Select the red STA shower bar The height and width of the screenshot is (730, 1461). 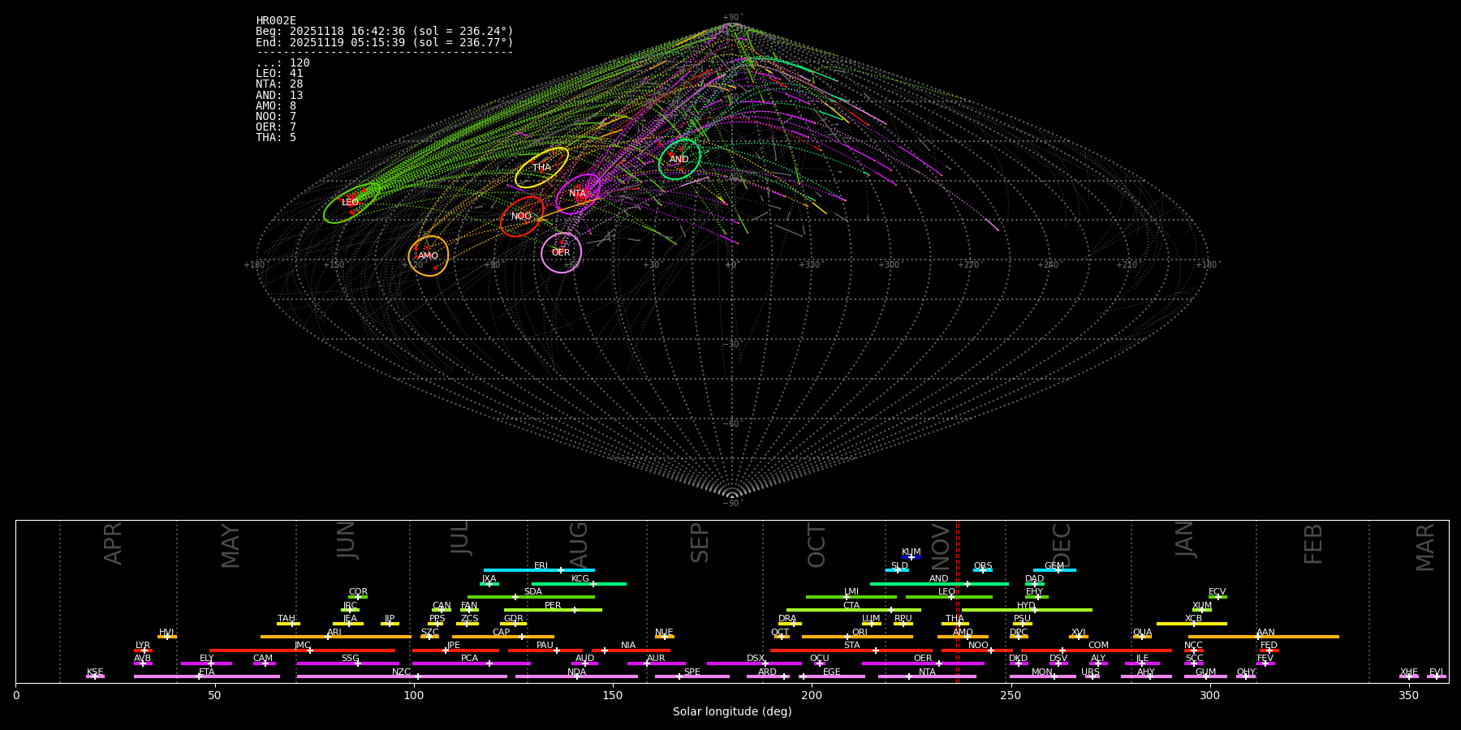pos(851,650)
